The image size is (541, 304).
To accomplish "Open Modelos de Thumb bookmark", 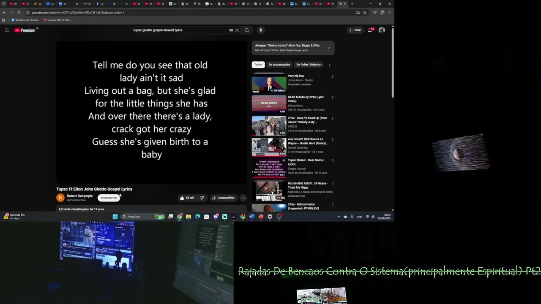I will [25, 20].
